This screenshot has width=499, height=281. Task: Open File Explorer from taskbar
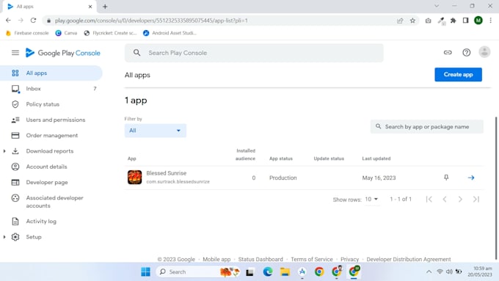tap(285, 271)
